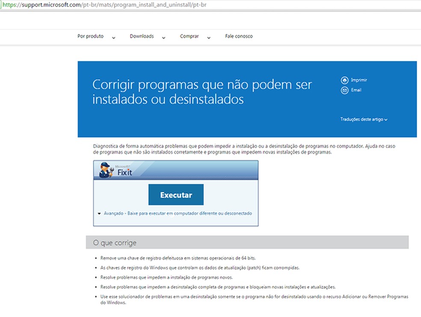Screen dimensions: 421x317
Task: Click the Avançado disclosure triangle
Action: [99, 213]
